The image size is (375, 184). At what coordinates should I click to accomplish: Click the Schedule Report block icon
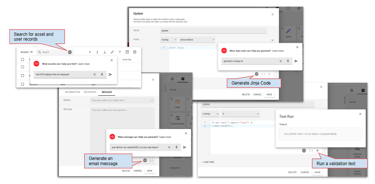pyautogui.click(x=177, y=118)
